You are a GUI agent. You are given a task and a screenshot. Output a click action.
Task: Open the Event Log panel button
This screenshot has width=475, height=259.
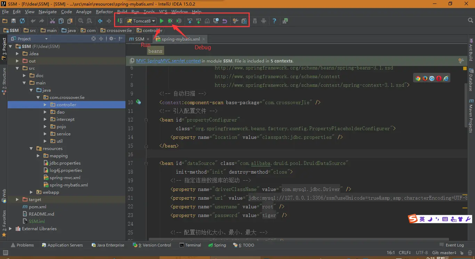(452, 245)
